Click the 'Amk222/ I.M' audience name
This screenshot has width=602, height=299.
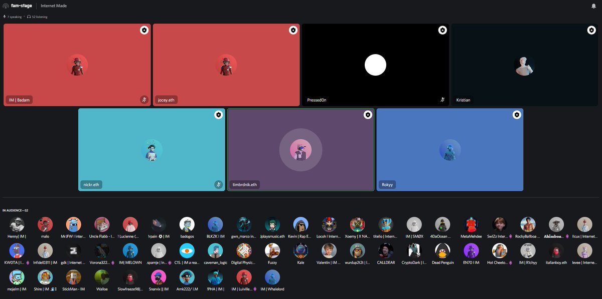tap(187, 288)
